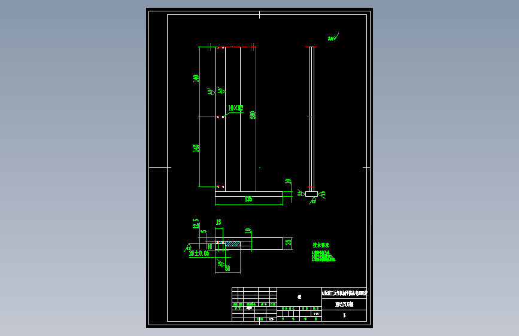Select the upper 140 dimension text
The height and width of the screenshot is (336, 519).
[196, 78]
